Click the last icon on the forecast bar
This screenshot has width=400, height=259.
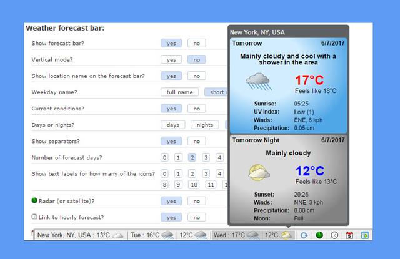(x=366, y=235)
